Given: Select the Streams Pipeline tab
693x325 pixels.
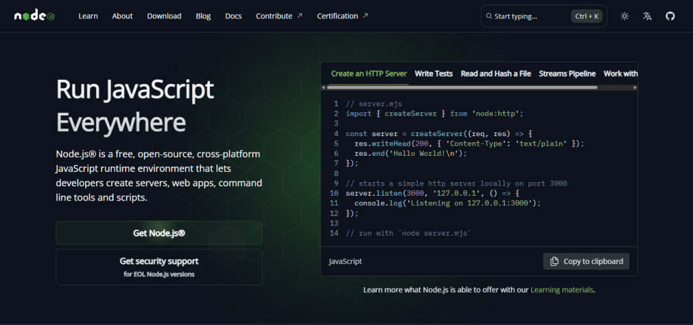Looking at the screenshot, I should click(x=567, y=74).
